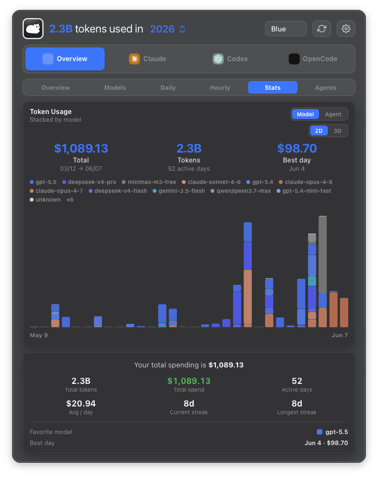The height and width of the screenshot is (477, 378).
Task: Click the gpt-5.4 legend entry
Action: 260,182
